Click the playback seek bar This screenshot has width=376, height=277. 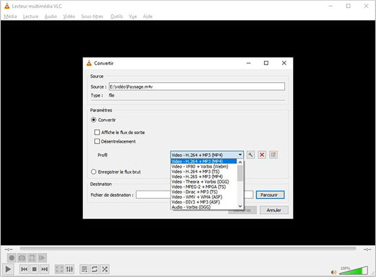point(188,248)
